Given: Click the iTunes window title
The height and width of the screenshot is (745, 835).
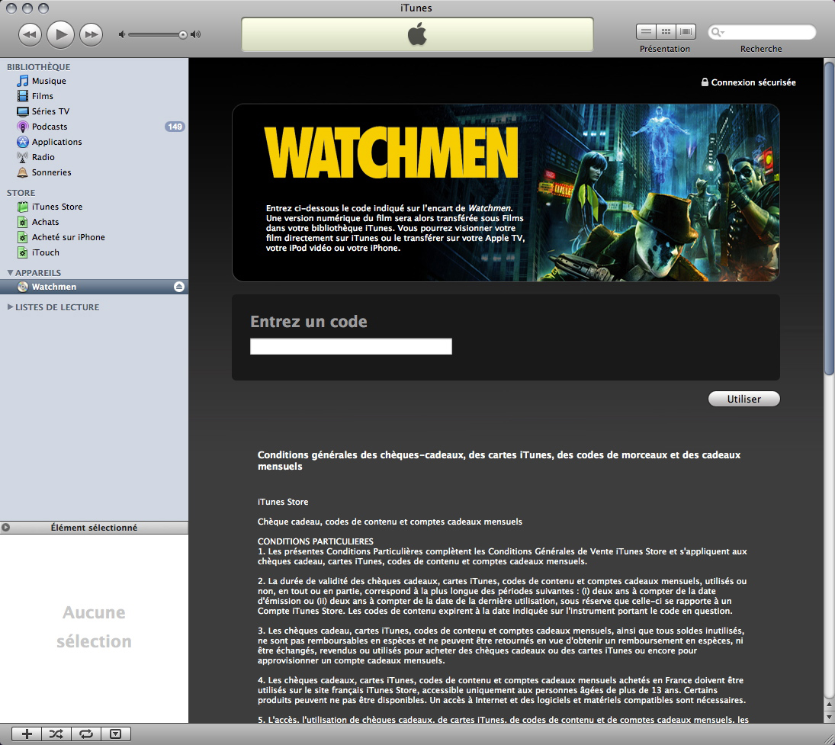Looking at the screenshot, I should (x=416, y=8).
